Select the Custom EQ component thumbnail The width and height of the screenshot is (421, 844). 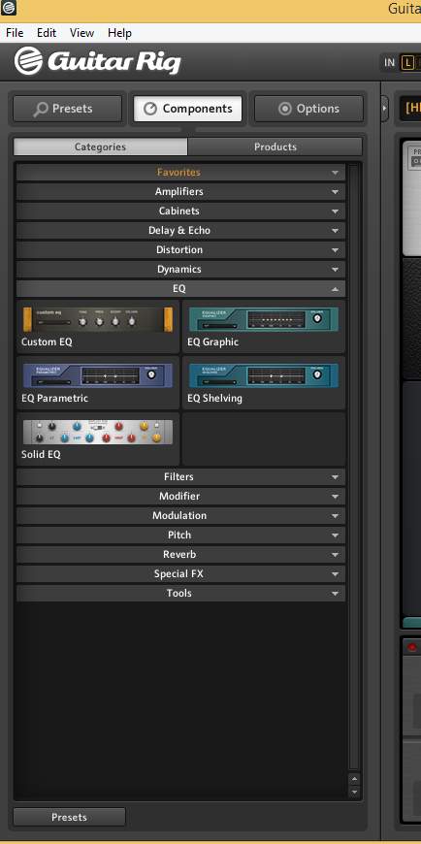pos(98,320)
